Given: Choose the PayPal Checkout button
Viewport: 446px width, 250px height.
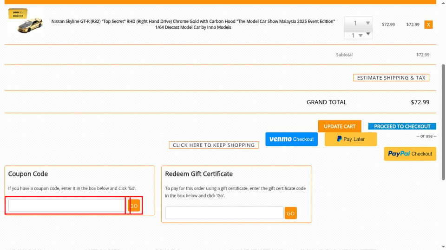Looking at the screenshot, I should coord(410,154).
